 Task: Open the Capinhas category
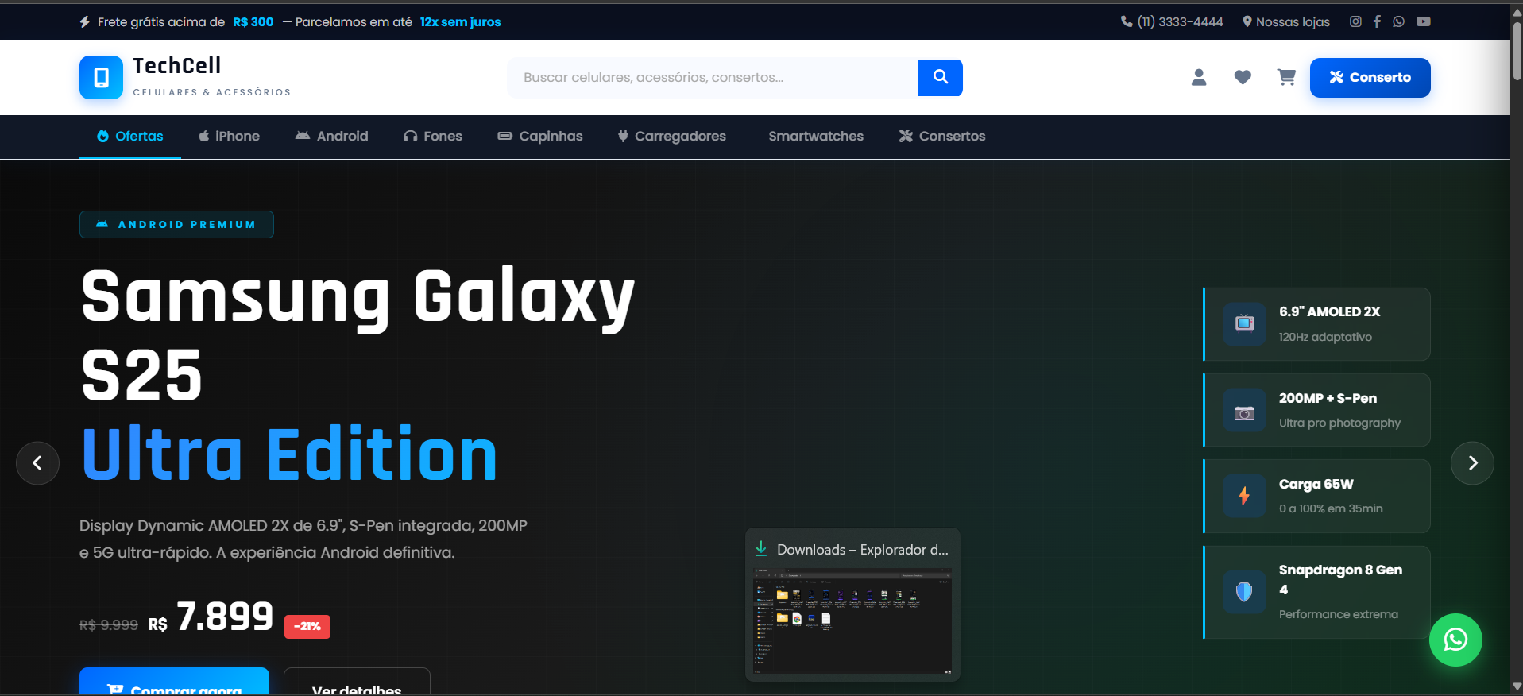[x=540, y=136]
